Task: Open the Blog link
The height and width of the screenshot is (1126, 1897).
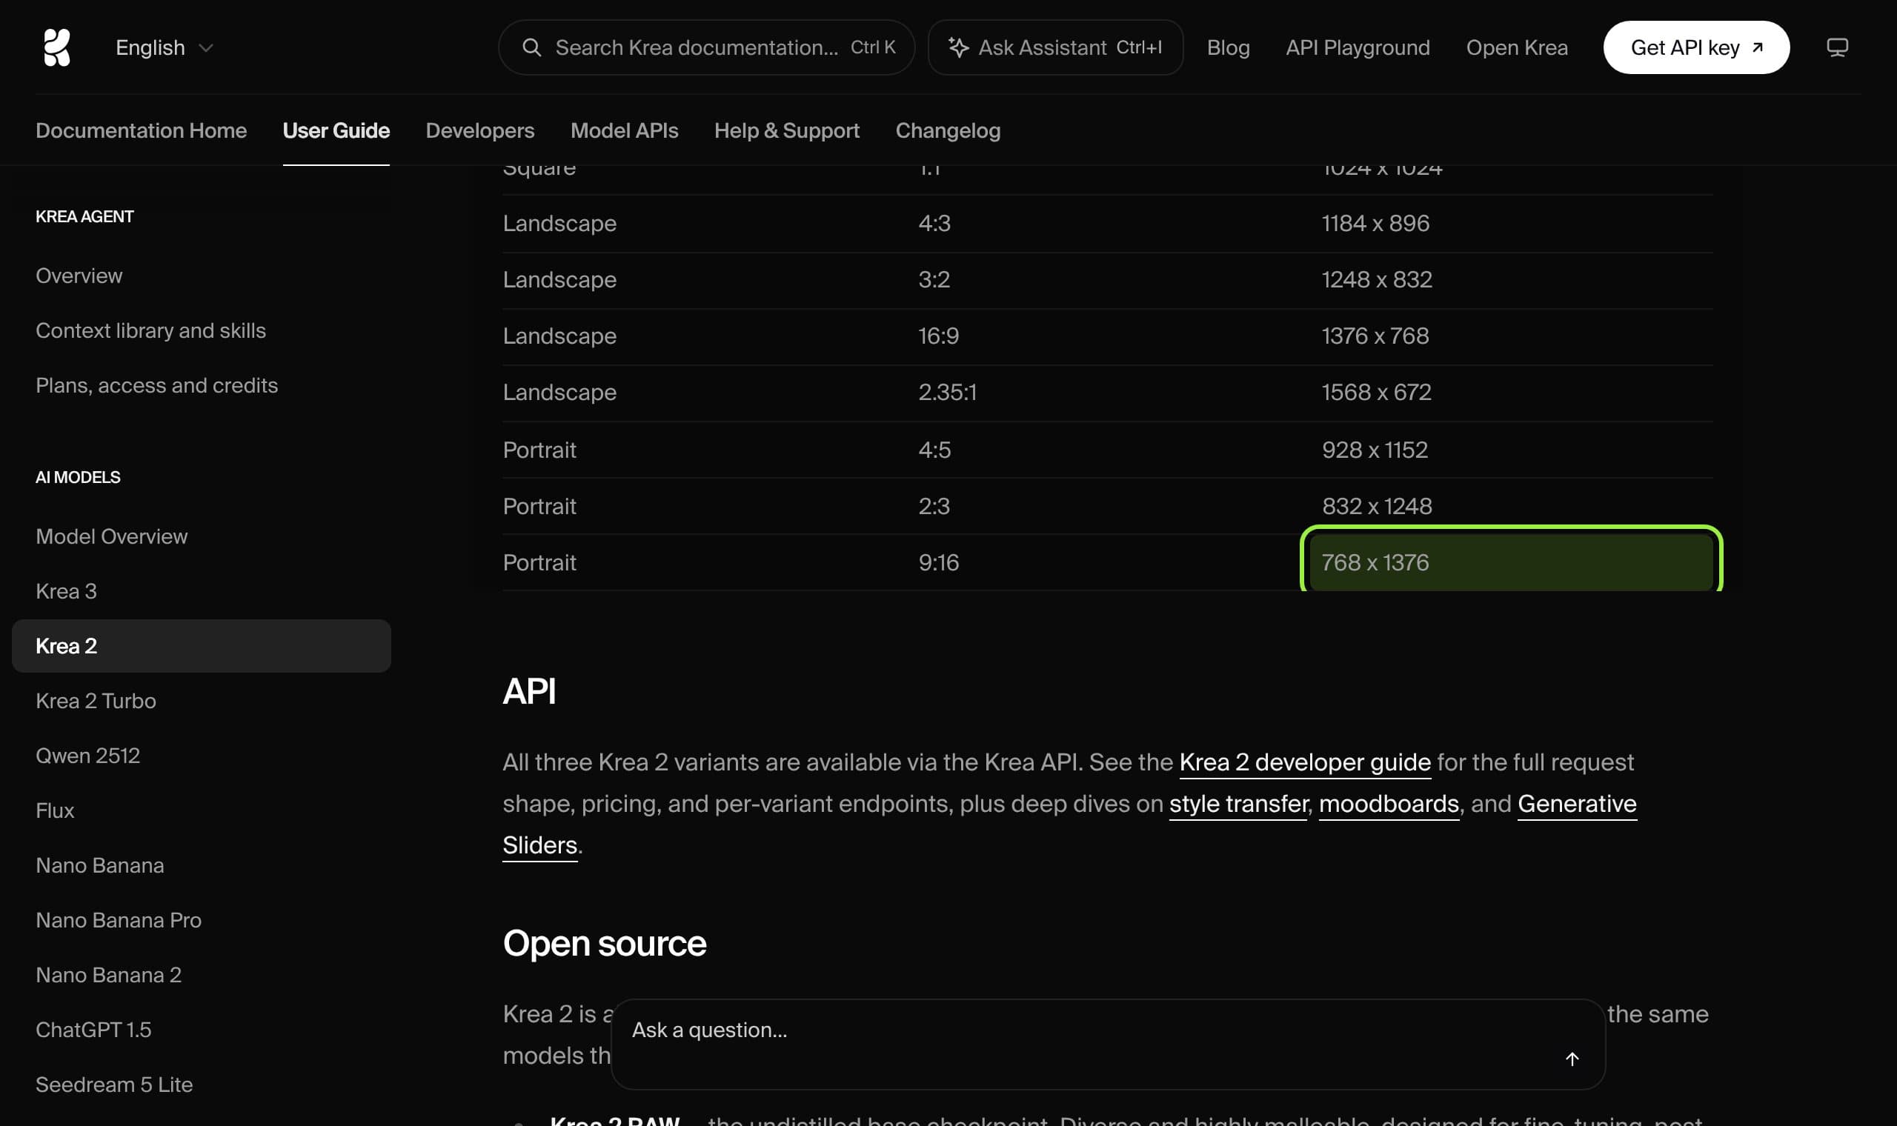Action: point(1228,48)
